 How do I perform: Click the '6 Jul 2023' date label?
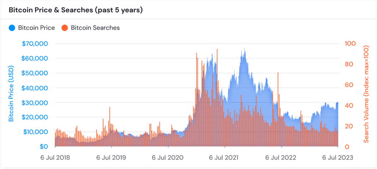(x=338, y=158)
